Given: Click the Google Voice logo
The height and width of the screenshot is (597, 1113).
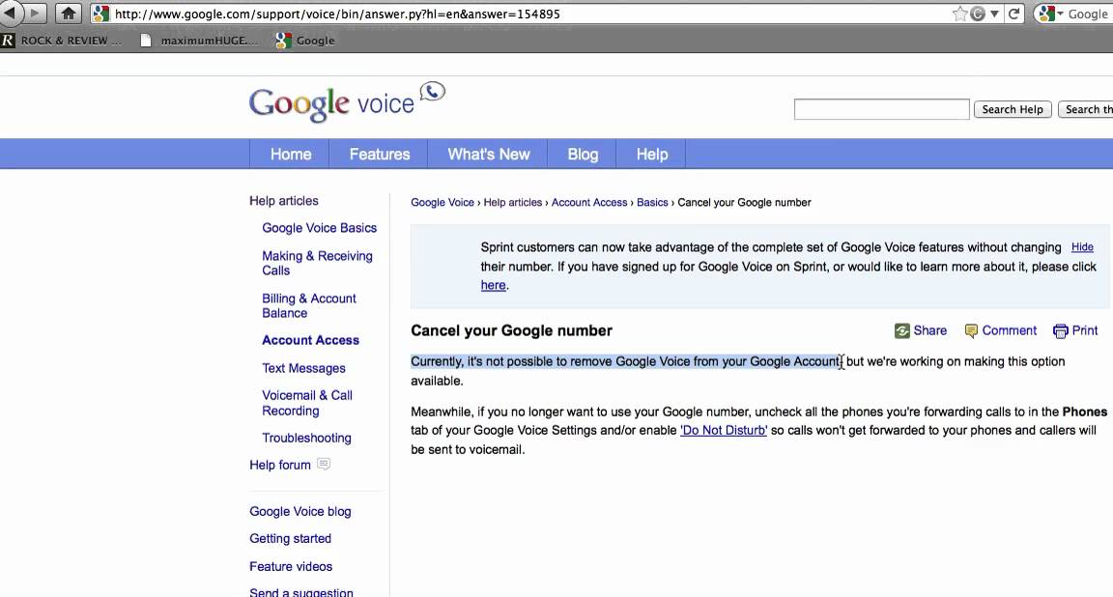Looking at the screenshot, I should tap(347, 103).
